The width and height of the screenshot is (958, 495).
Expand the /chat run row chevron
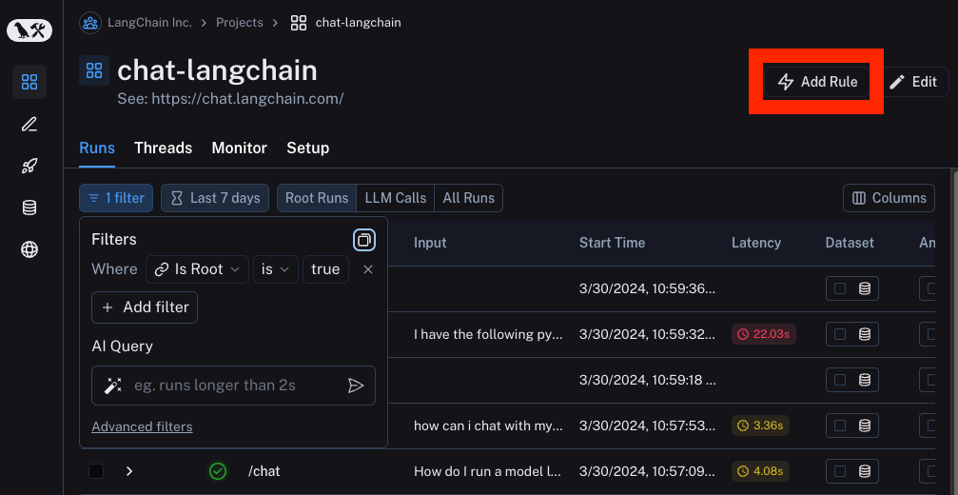coord(129,471)
